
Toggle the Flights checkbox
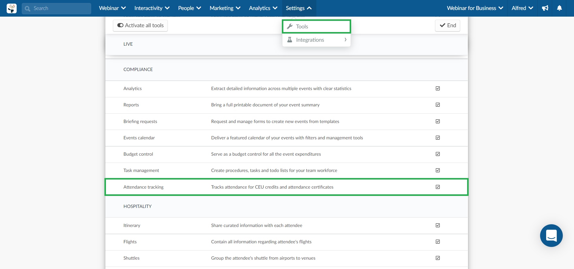[438, 241]
